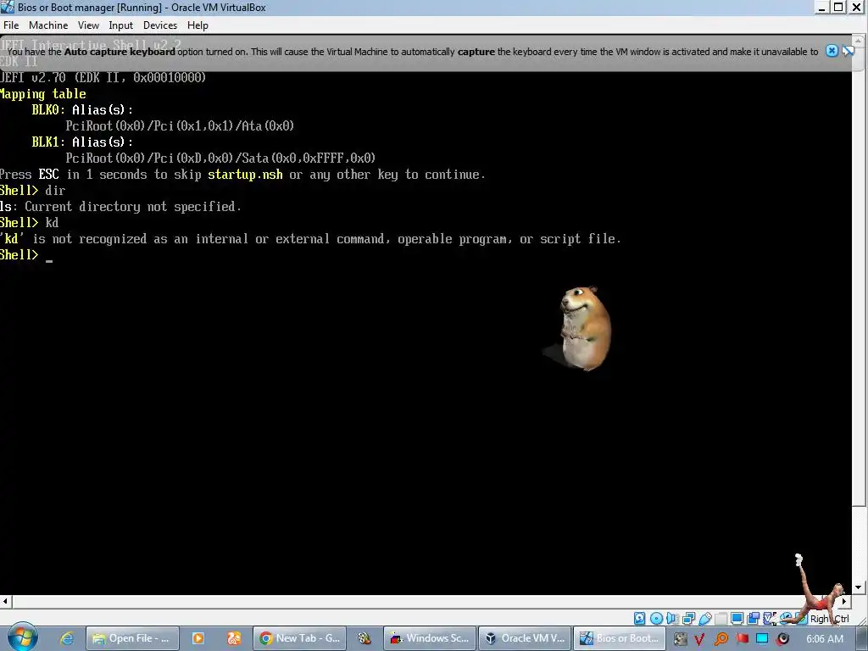Click the 6:06 AM system clock
The width and height of the screenshot is (868, 651).
825,639
